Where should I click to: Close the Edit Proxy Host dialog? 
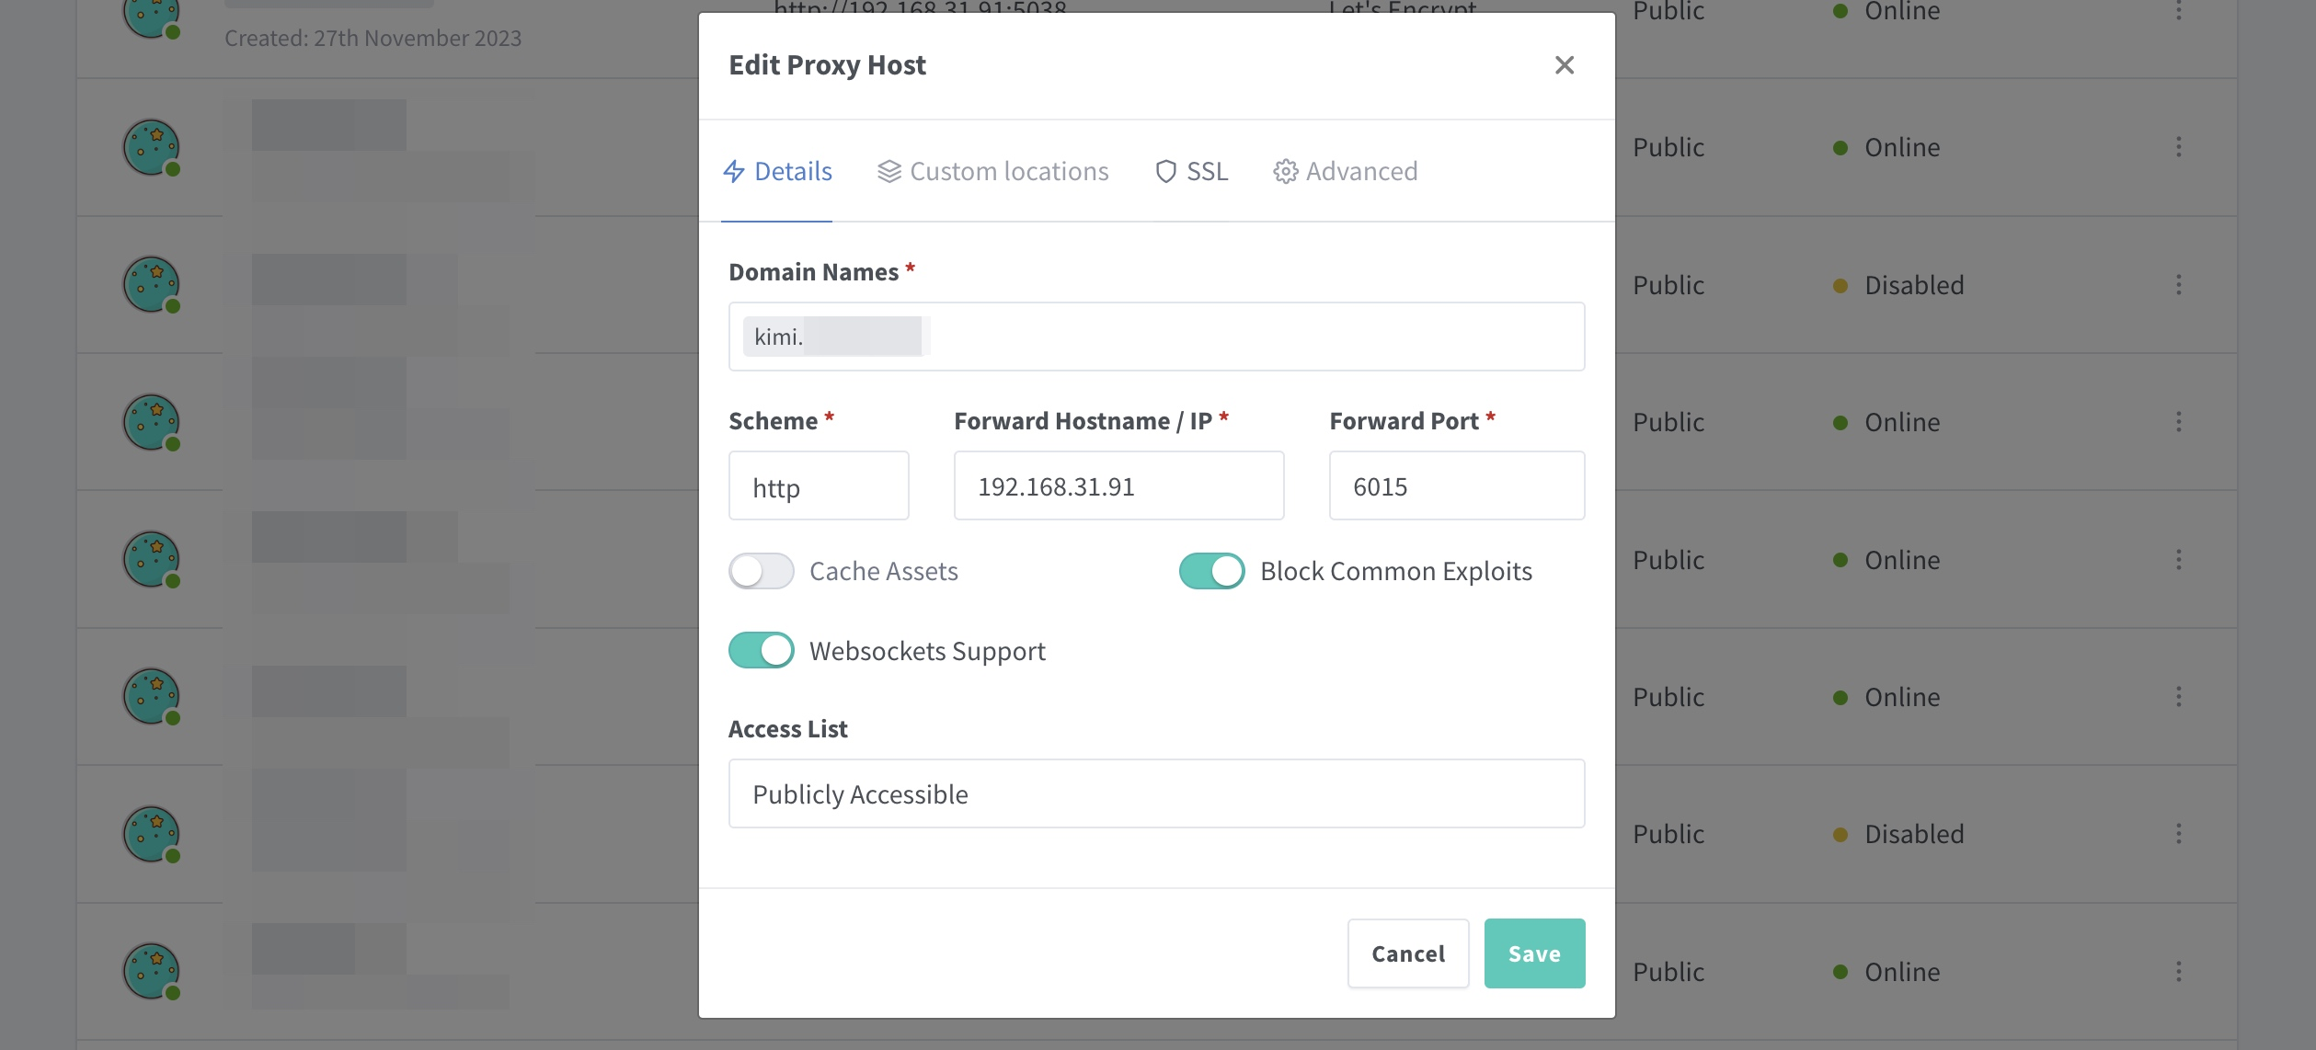[1564, 65]
